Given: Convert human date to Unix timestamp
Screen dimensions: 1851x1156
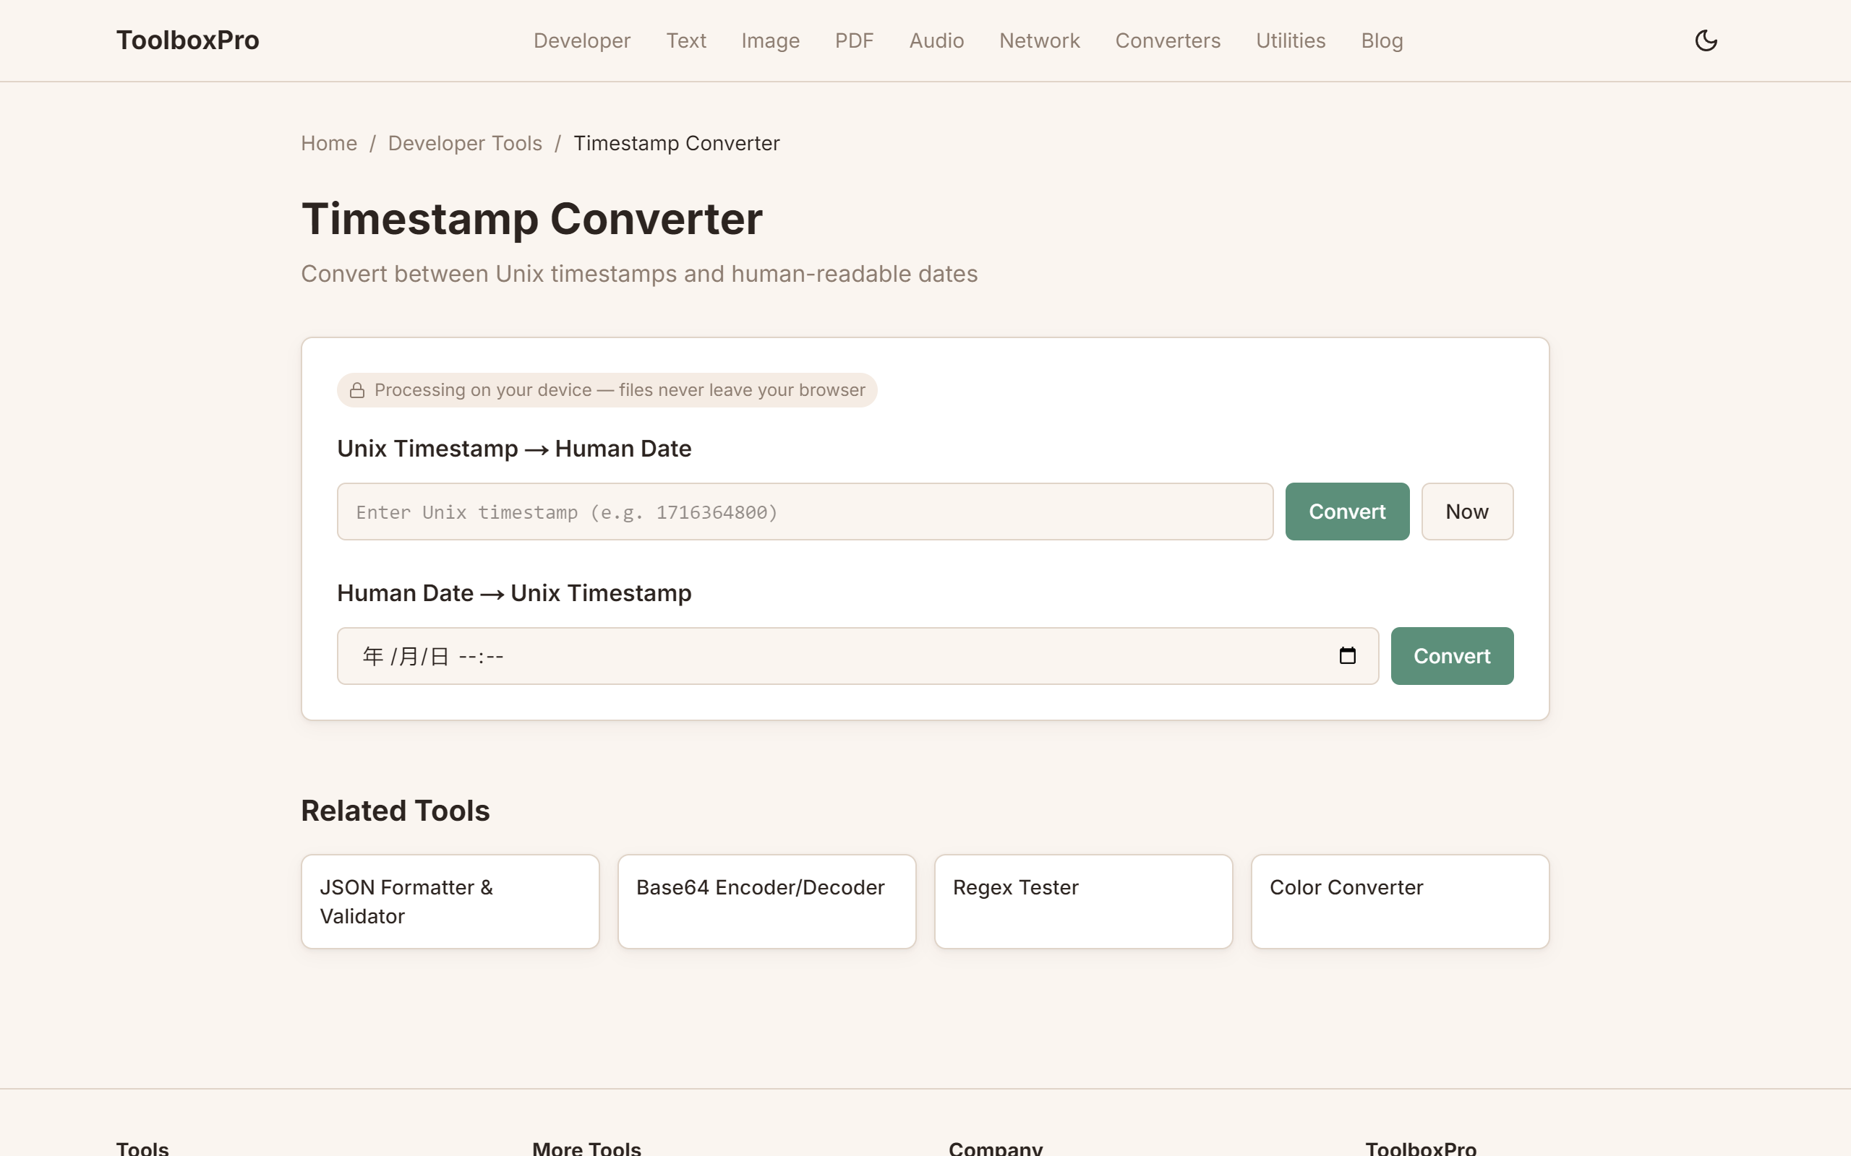Looking at the screenshot, I should coord(1452,656).
